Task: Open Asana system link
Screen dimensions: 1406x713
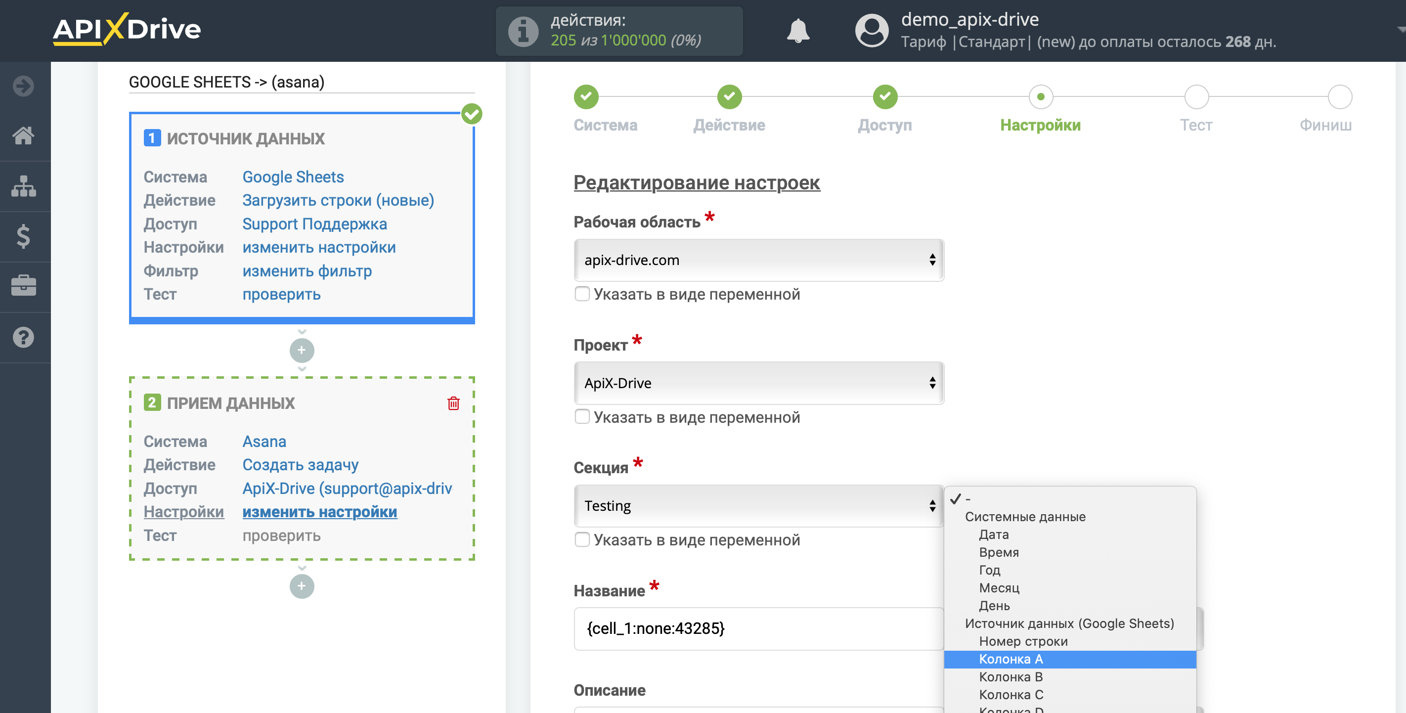Action: [x=264, y=441]
